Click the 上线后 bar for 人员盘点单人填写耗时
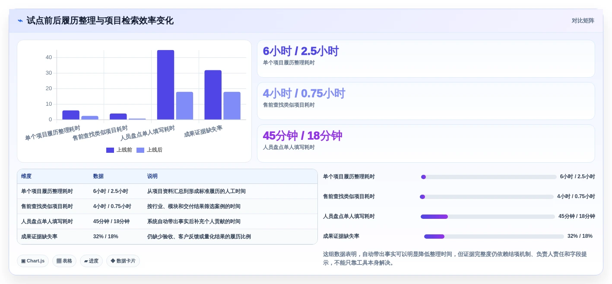612x284 pixels. point(184,106)
